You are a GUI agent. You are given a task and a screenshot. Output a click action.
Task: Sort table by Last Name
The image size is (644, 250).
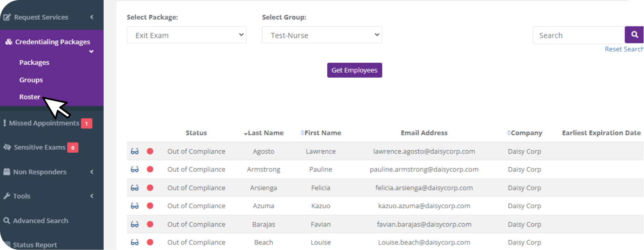click(264, 133)
